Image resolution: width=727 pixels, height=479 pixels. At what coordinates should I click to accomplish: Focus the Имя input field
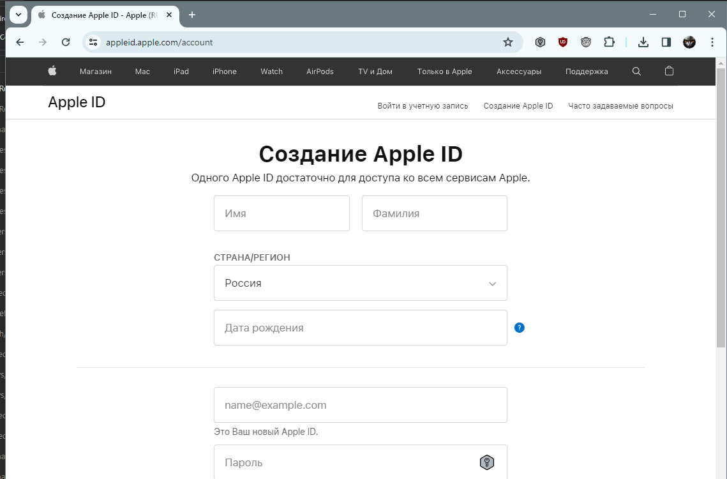[x=281, y=213]
